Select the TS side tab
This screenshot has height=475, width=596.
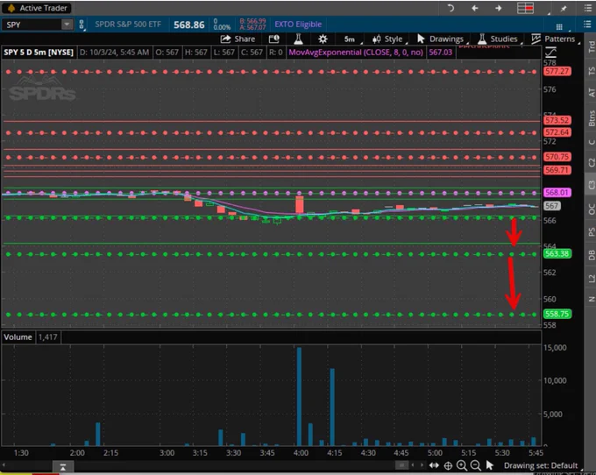pyautogui.click(x=591, y=71)
